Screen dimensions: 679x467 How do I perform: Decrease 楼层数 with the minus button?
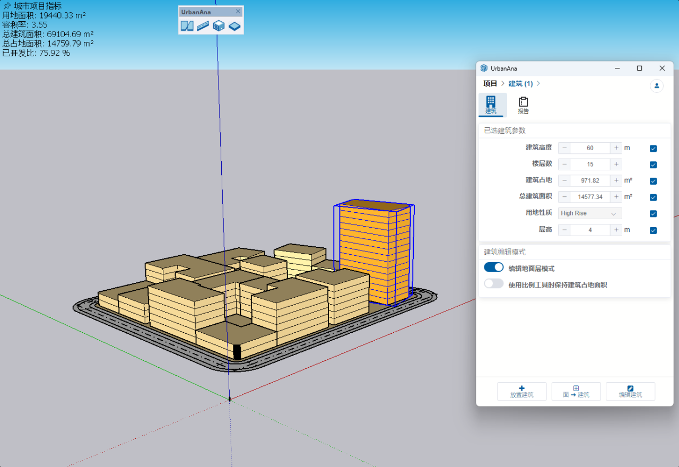(564, 165)
